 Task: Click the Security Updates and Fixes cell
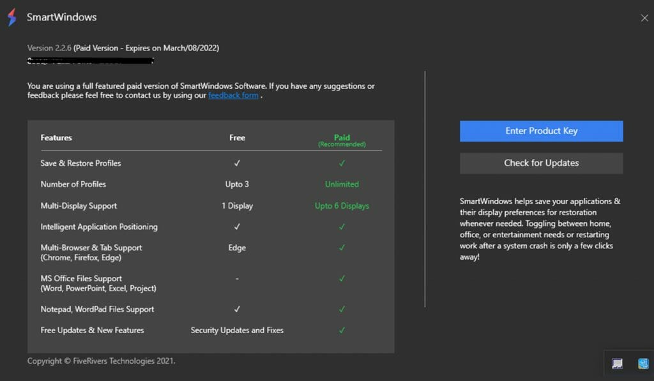(x=237, y=330)
